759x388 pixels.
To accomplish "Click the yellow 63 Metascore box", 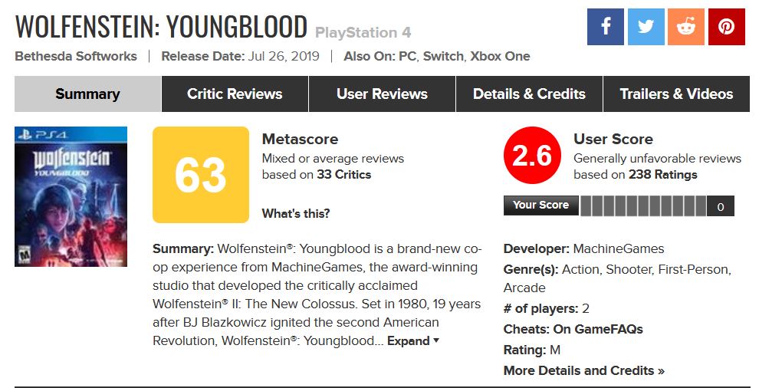I will pos(201,175).
